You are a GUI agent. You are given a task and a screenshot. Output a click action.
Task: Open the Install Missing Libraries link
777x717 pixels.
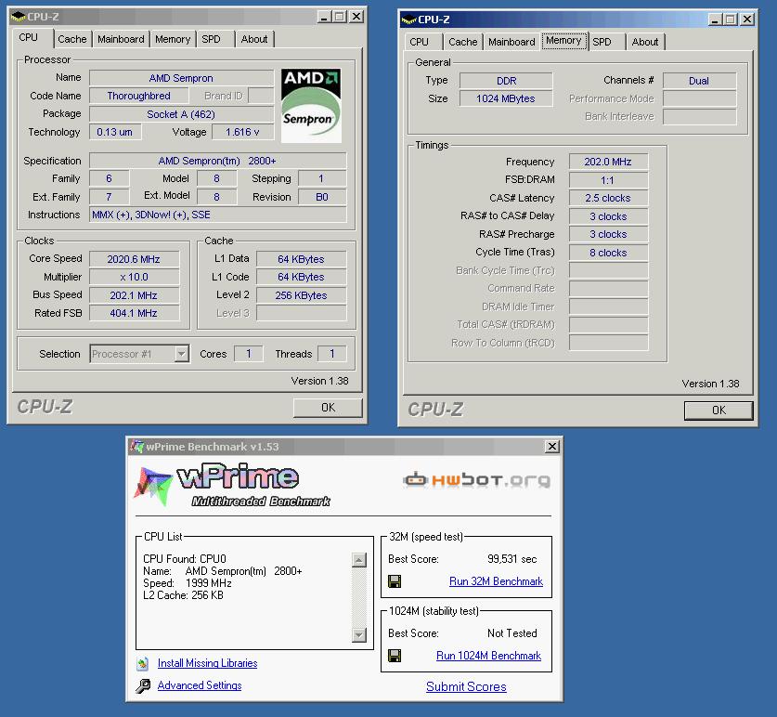(x=207, y=663)
